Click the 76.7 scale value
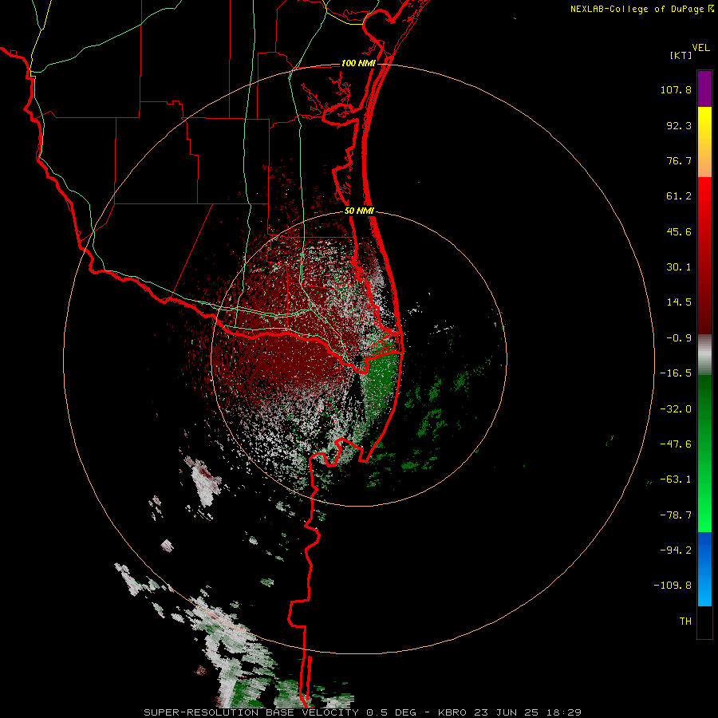The height and width of the screenshot is (718, 718). pos(679,160)
